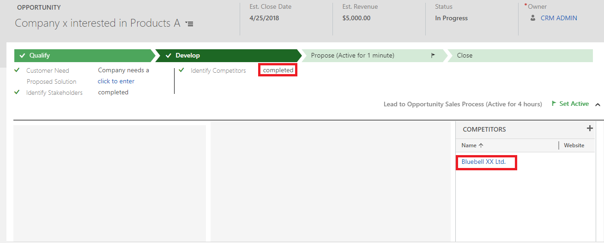Add a competitor with plus icon
This screenshot has height=243, width=604.
click(590, 128)
